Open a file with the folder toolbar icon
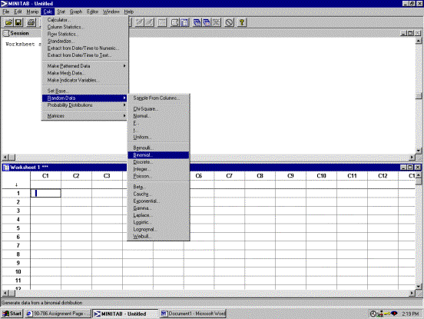The image size is (424, 319). (9, 22)
